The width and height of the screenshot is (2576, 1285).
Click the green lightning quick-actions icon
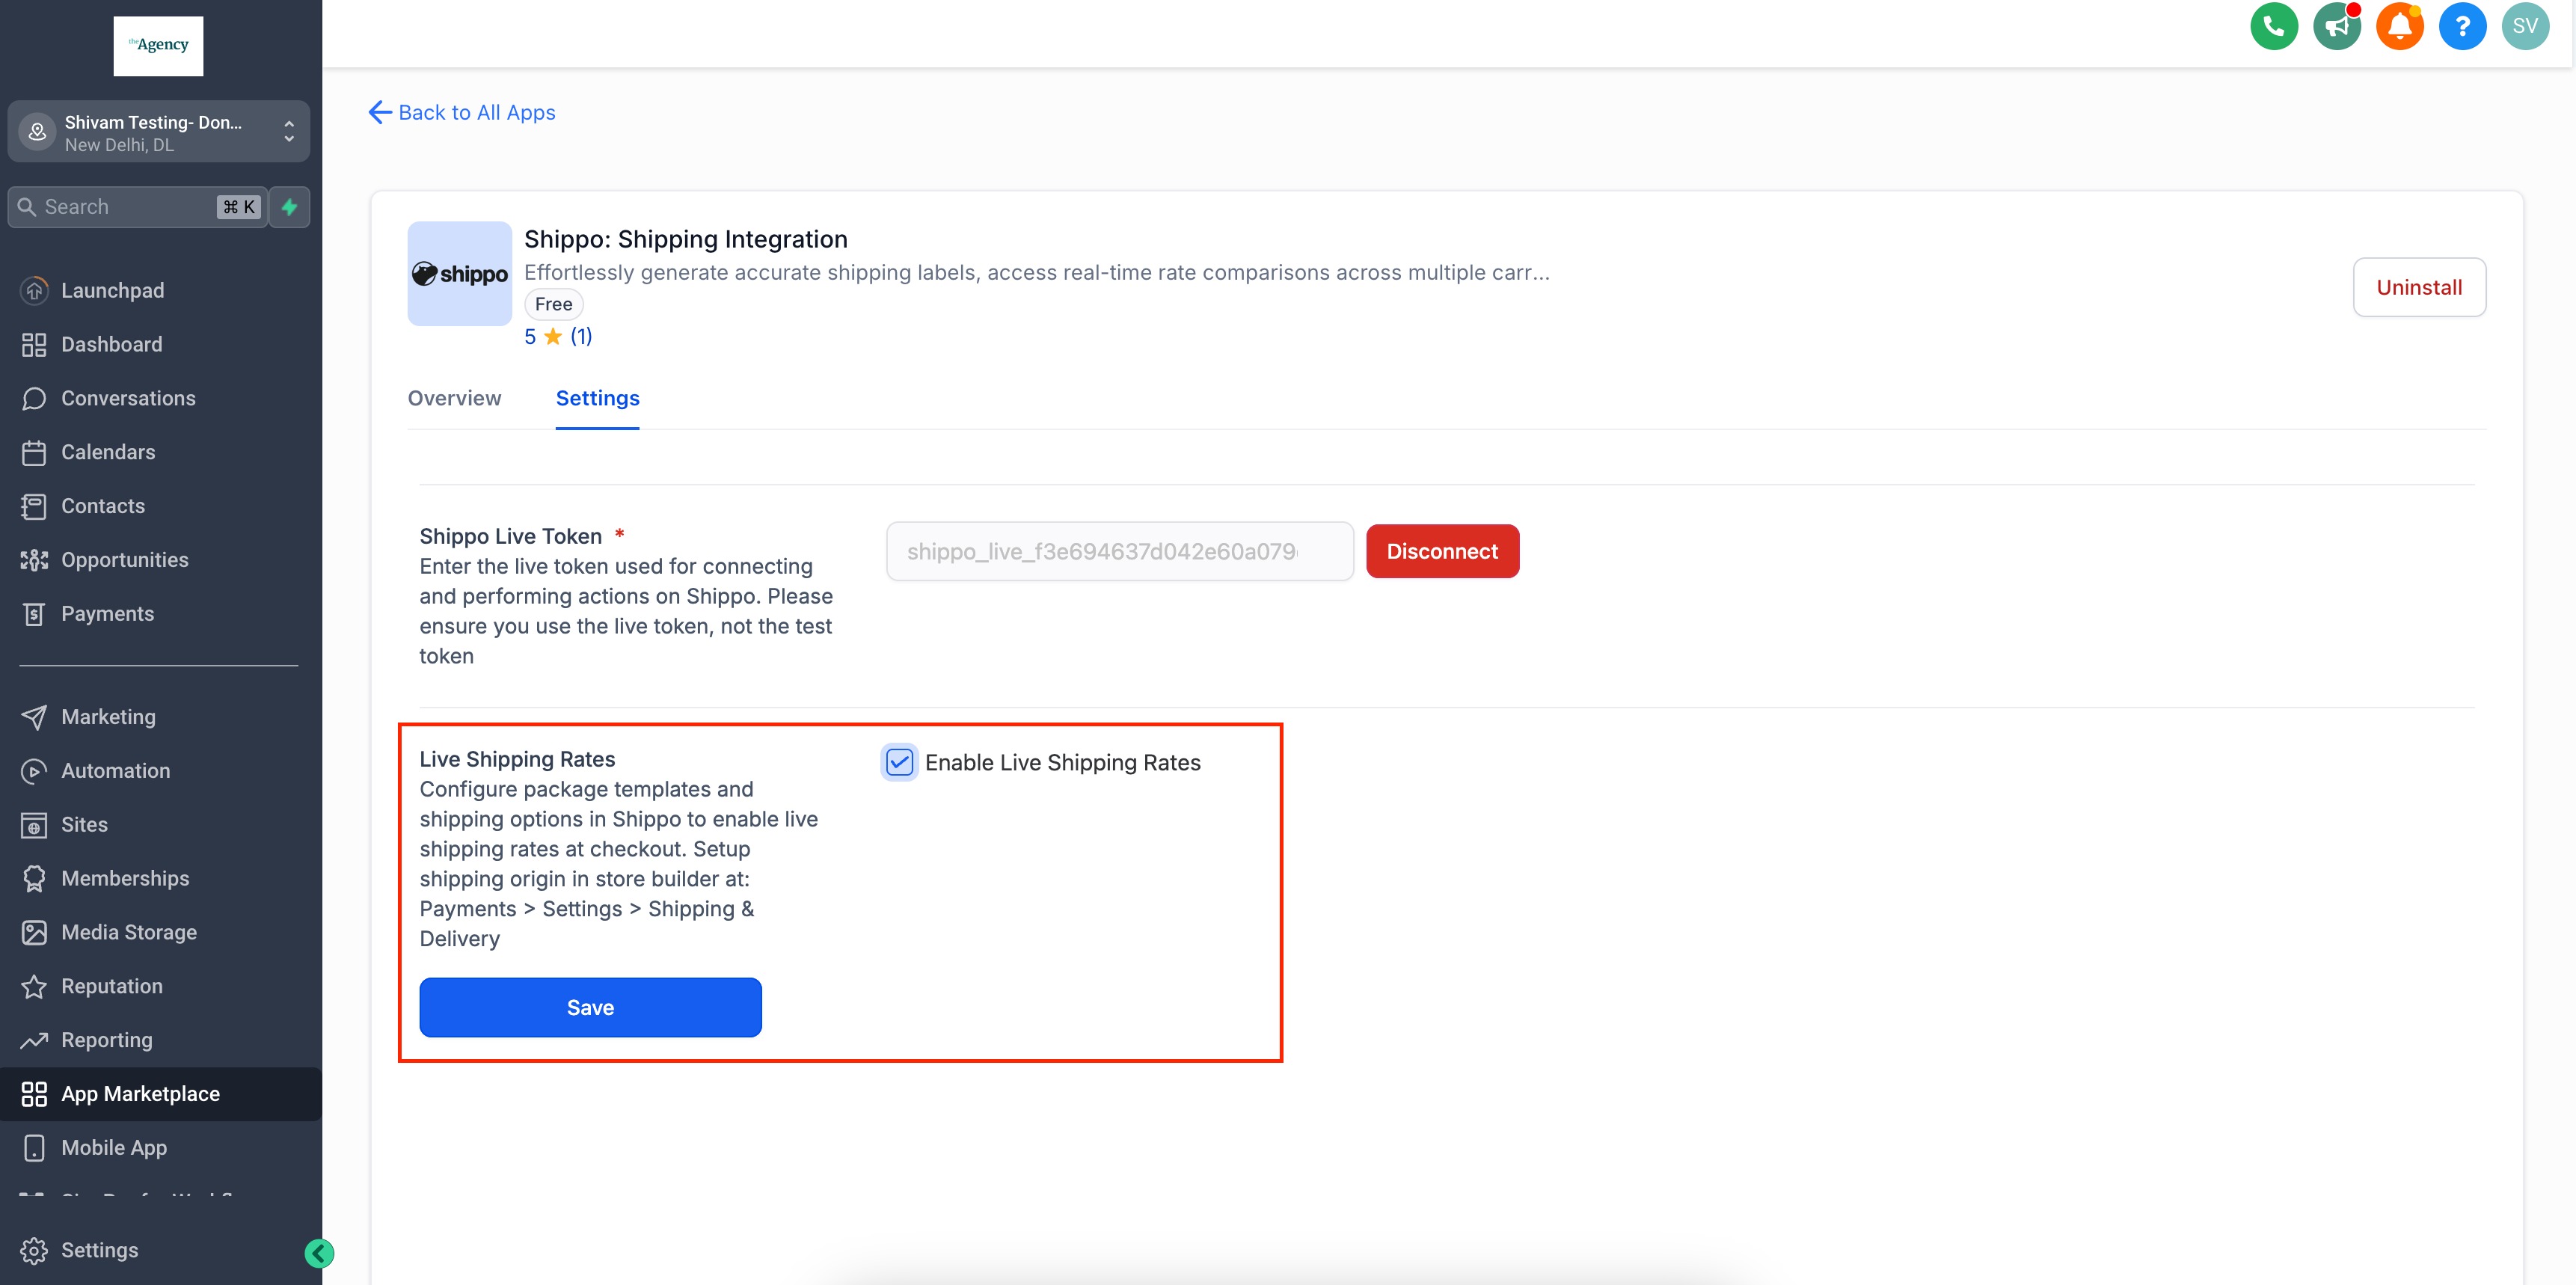[289, 207]
